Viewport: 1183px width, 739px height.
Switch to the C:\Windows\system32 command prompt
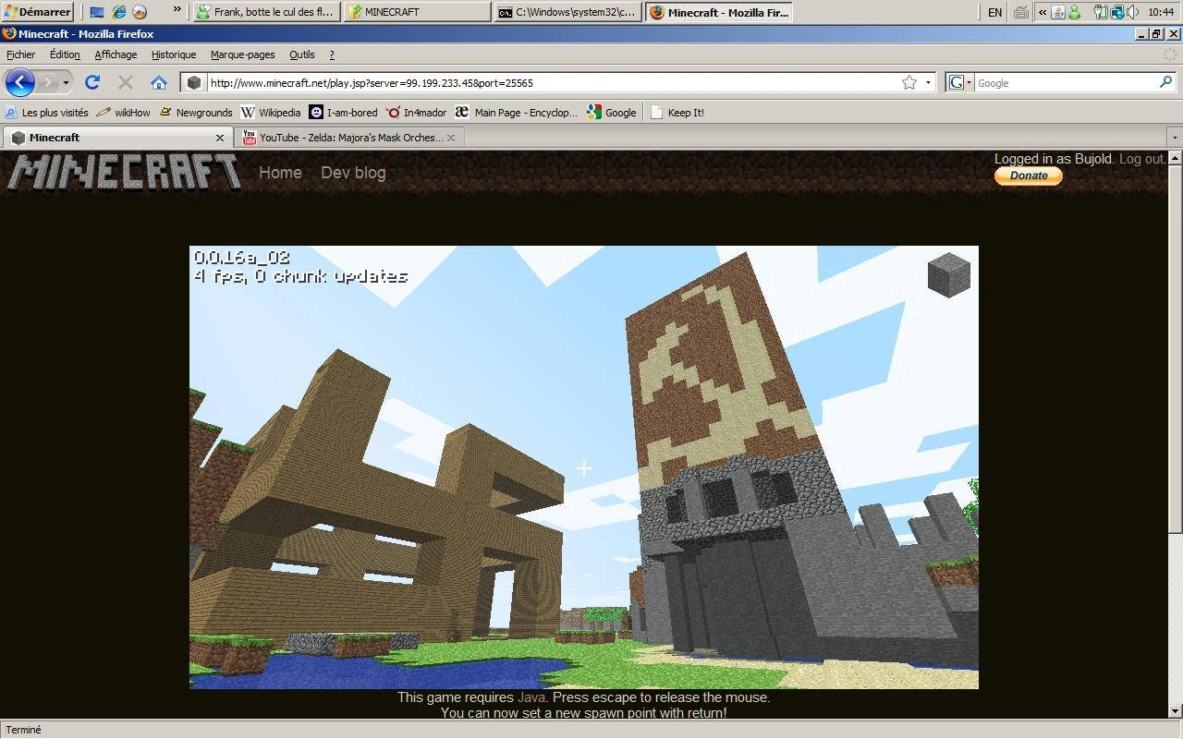pos(567,12)
